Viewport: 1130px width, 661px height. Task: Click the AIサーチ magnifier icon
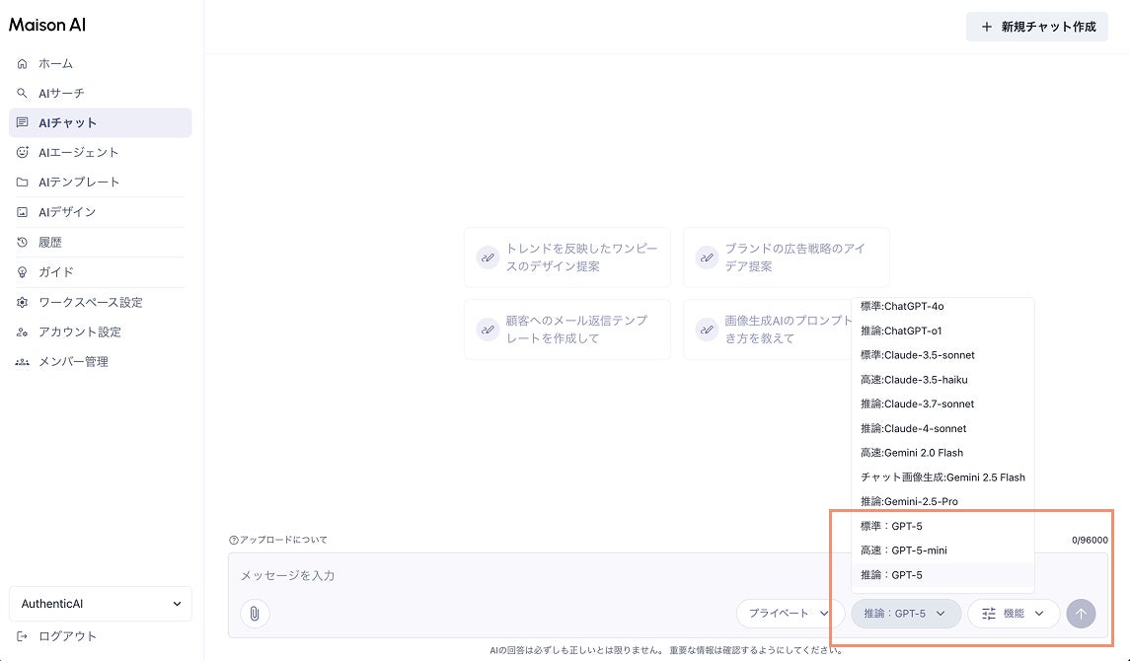pos(23,93)
